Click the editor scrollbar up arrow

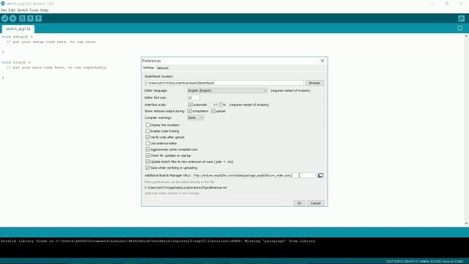pyautogui.click(x=466, y=36)
